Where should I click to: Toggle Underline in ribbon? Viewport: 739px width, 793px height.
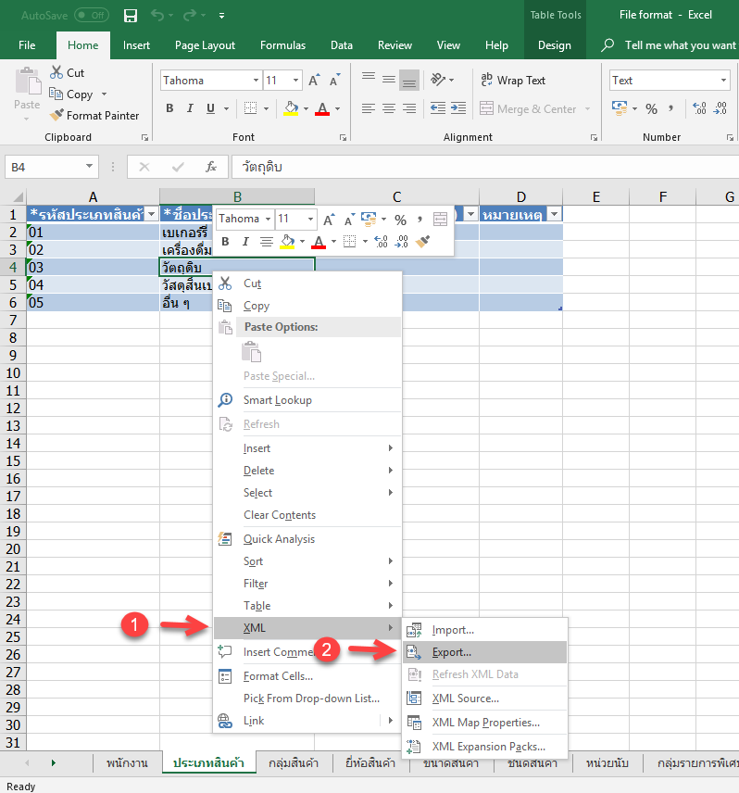211,108
